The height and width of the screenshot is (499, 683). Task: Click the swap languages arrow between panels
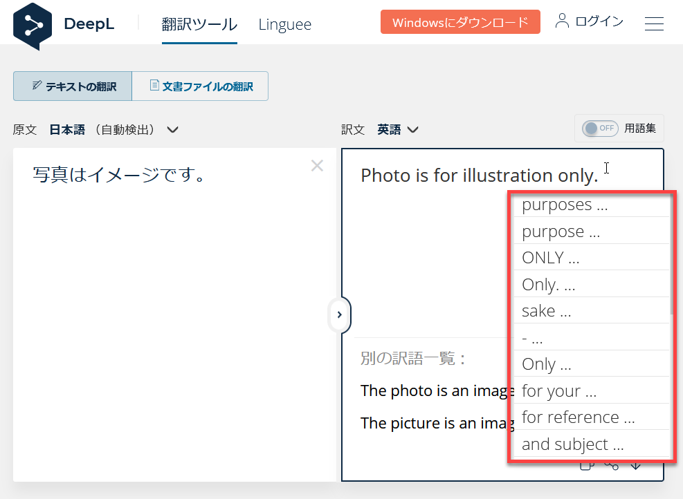tap(339, 314)
